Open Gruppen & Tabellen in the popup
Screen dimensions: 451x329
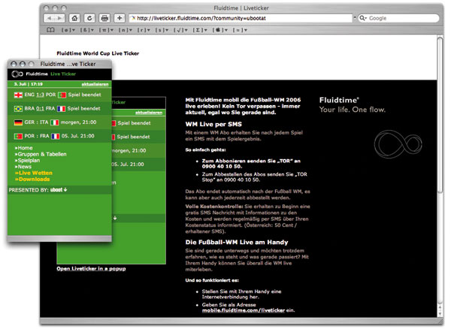pyautogui.click(x=41, y=154)
